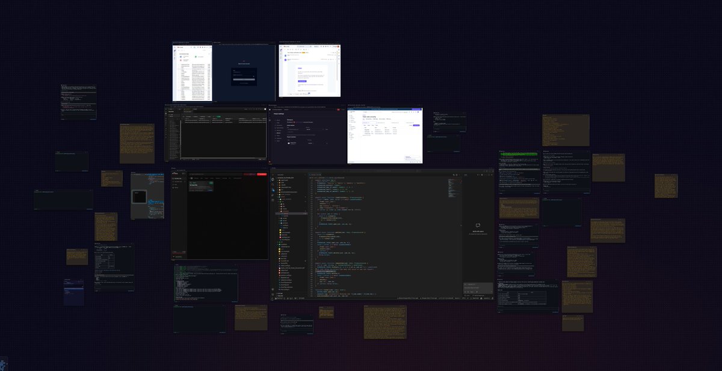Open Extensions in the code editor activity bar
Image resolution: width=722 pixels, height=371 pixels.
tap(273, 200)
